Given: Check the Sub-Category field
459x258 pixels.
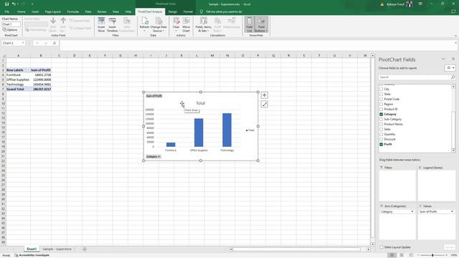Looking at the screenshot, I should [x=381, y=120].
